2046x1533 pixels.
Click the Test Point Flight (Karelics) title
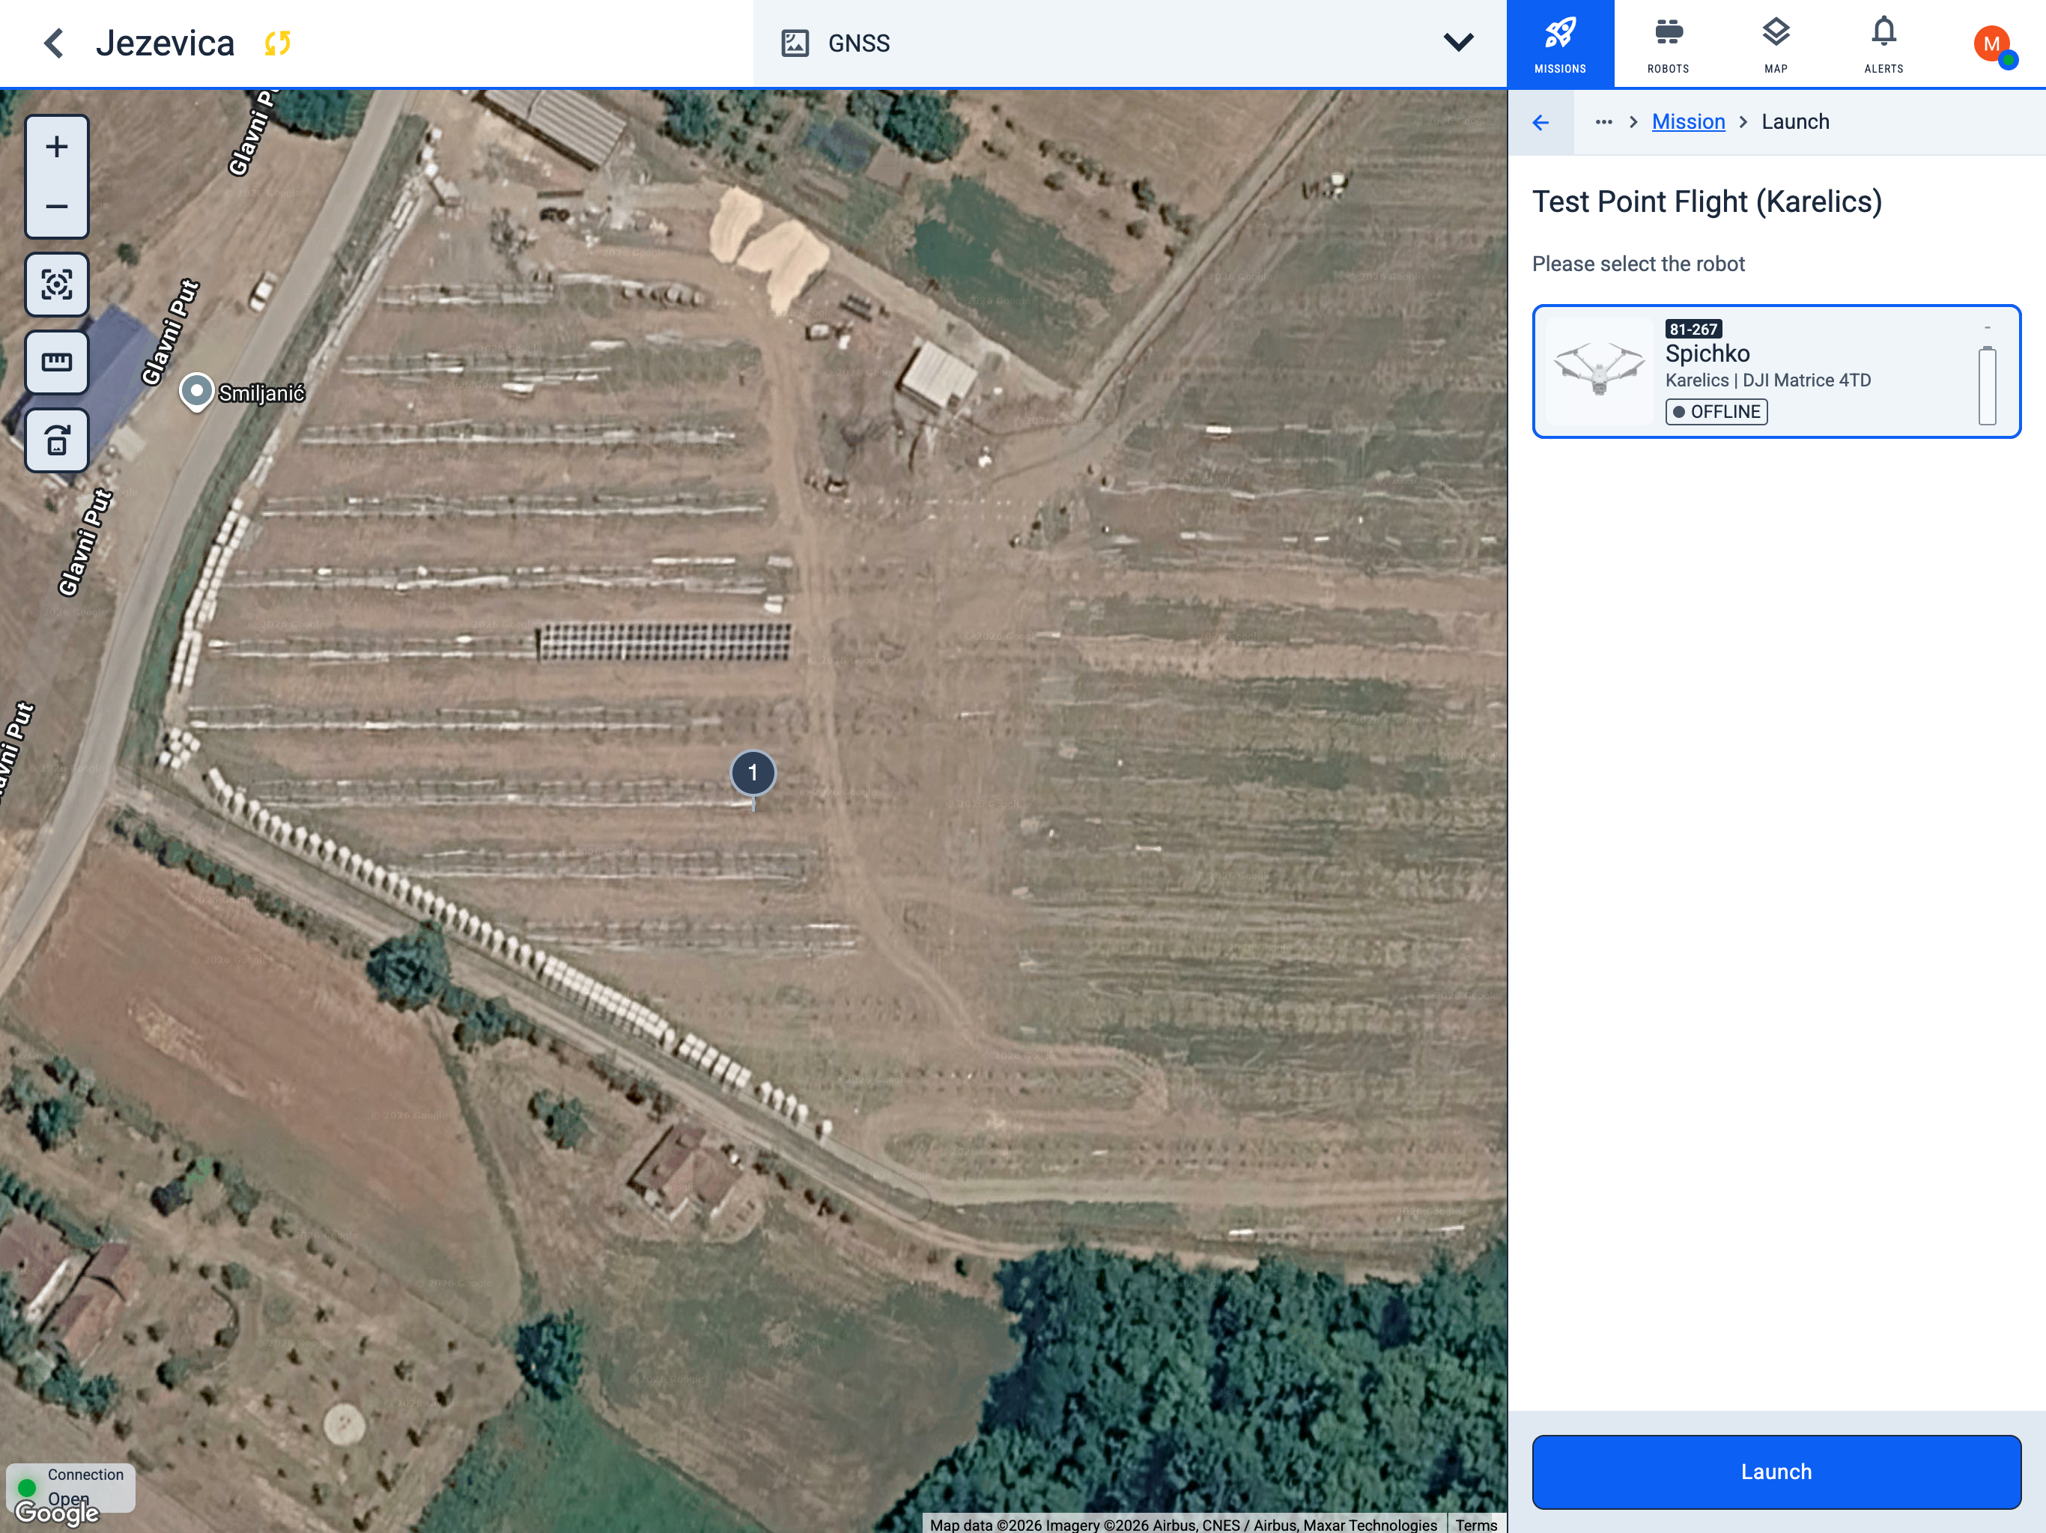tap(1707, 201)
